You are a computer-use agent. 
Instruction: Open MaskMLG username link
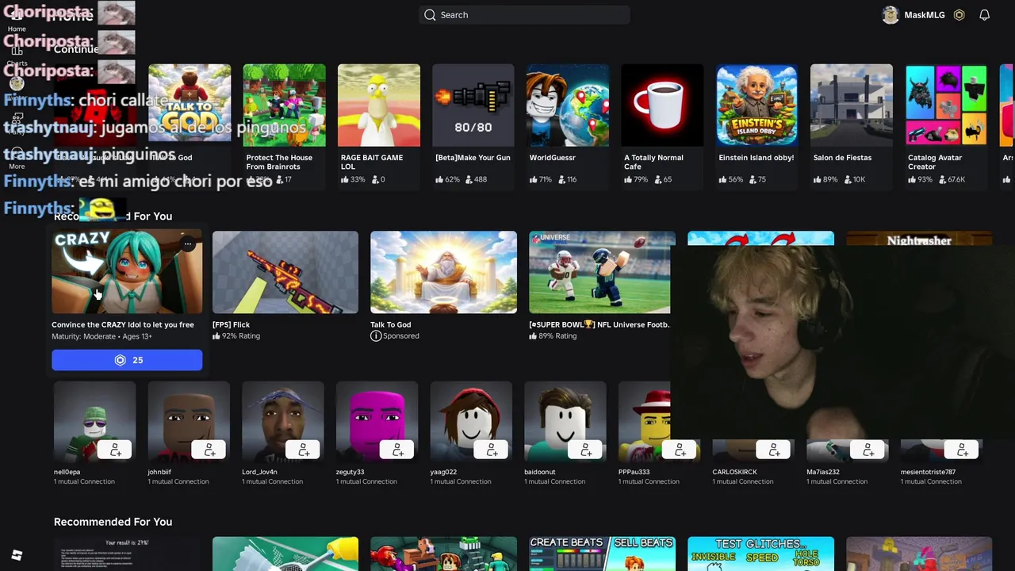(925, 15)
